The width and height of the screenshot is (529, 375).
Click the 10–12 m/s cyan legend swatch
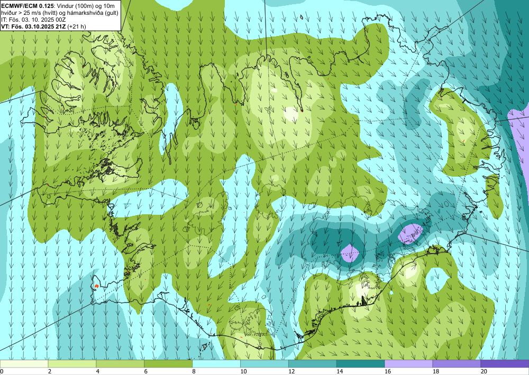264,363
